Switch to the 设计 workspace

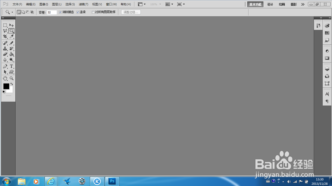tap(270, 4)
